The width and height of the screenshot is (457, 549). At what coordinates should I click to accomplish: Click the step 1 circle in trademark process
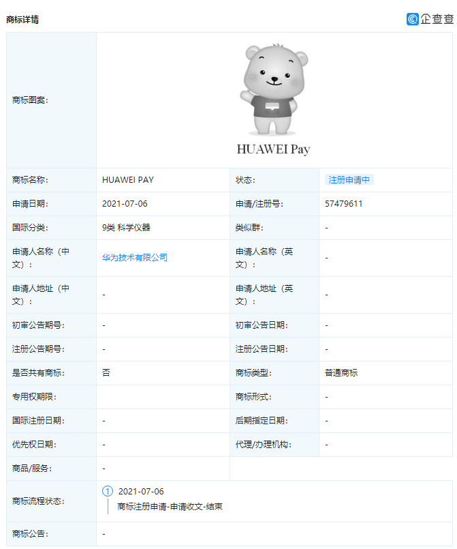click(x=108, y=491)
